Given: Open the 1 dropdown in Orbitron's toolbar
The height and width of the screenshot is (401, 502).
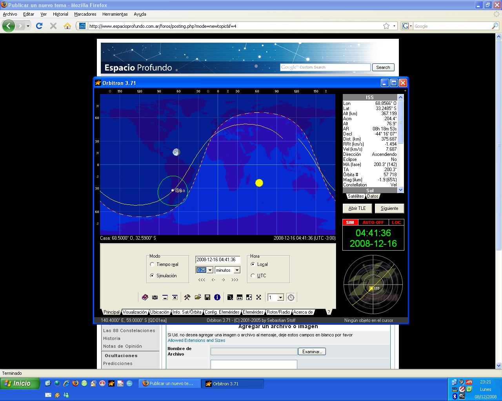Looking at the screenshot, I should point(280,298).
